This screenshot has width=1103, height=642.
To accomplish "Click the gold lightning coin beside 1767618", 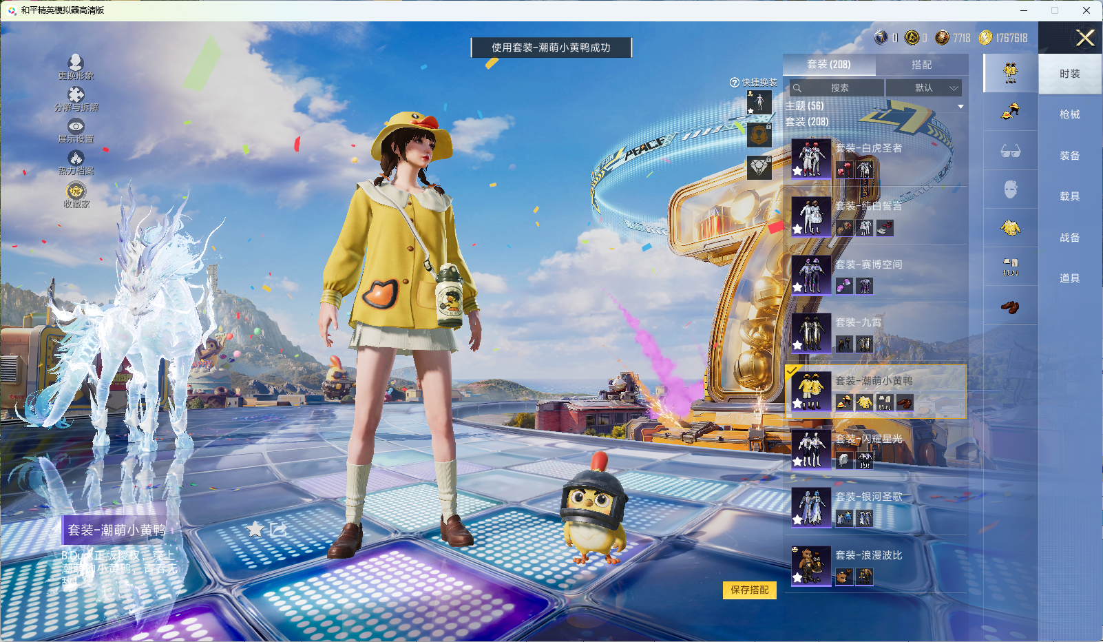I will click(985, 38).
